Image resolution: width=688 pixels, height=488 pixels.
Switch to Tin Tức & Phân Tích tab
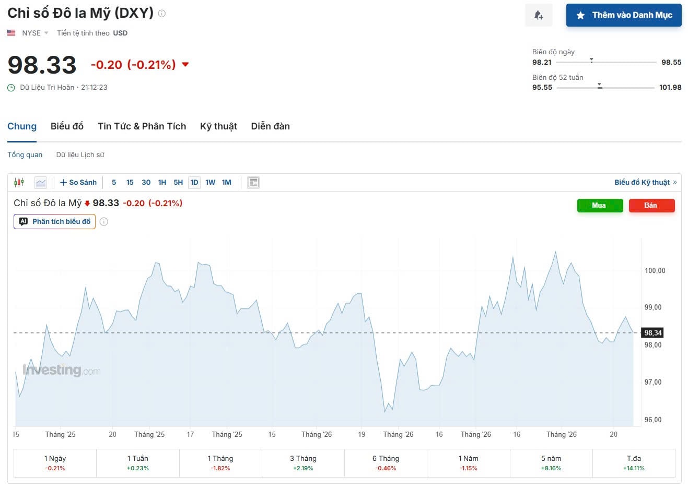coord(142,126)
